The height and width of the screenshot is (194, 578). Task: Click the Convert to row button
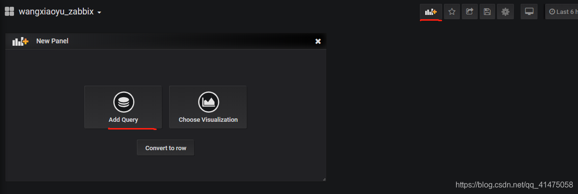tap(165, 148)
